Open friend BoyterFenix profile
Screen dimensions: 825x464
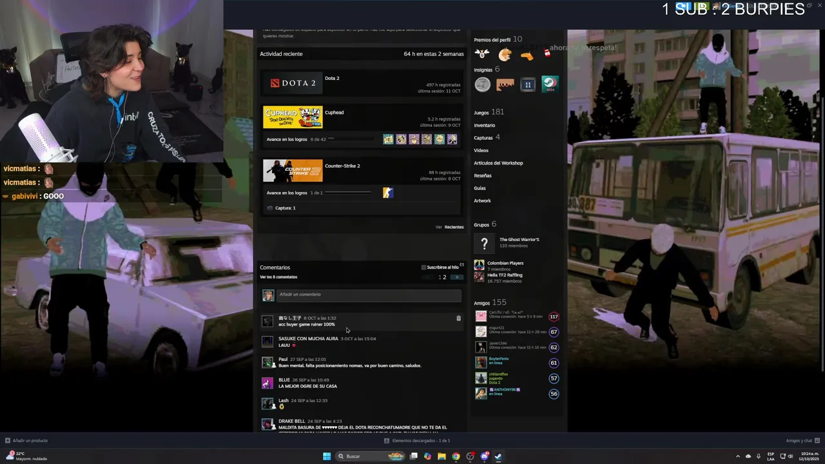[x=499, y=358]
